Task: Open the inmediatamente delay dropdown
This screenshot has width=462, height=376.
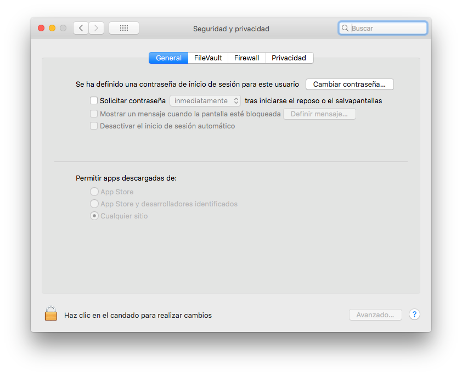Action: tap(205, 101)
